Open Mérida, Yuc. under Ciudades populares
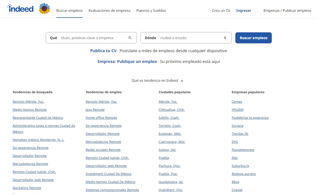Screen dimensions: 317x195 168,102
